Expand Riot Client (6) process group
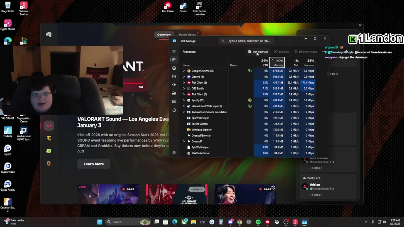Viewport: 404px width, 227px height. click(x=184, y=94)
